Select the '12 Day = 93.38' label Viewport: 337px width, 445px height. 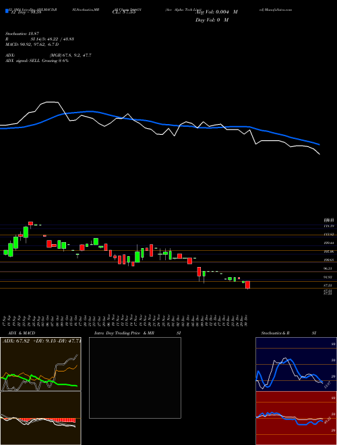click(x=26, y=12)
